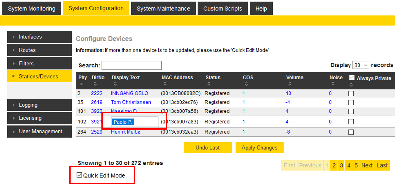
Task: Sort table by DirNo column arrows
Action: point(95,84)
